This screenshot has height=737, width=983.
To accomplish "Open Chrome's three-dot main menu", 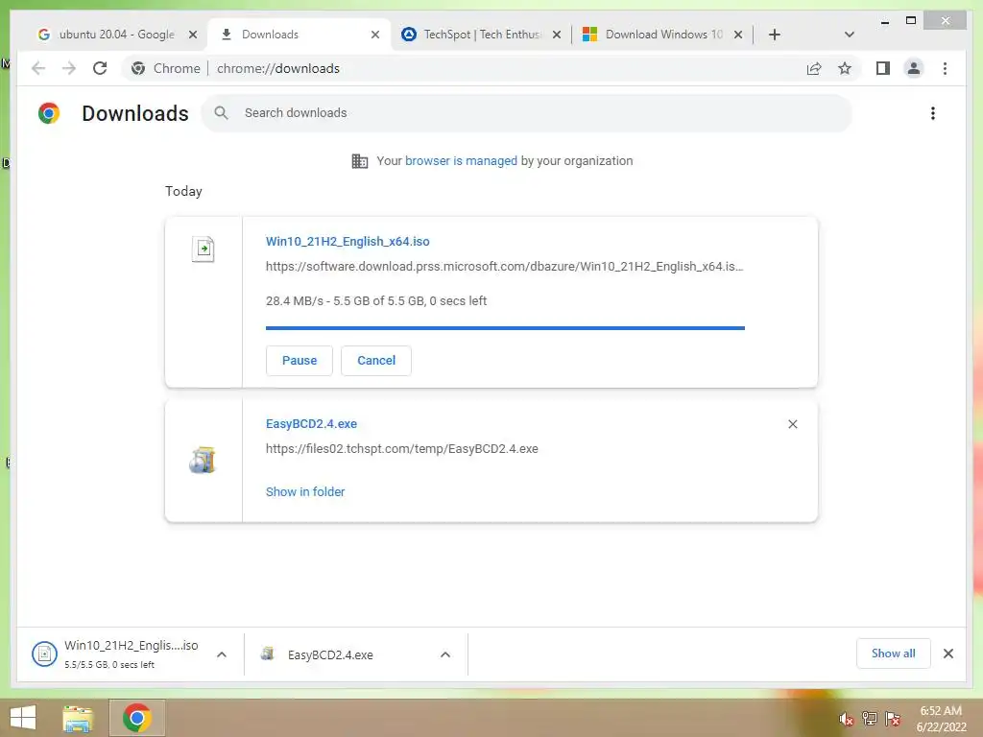I will (945, 68).
